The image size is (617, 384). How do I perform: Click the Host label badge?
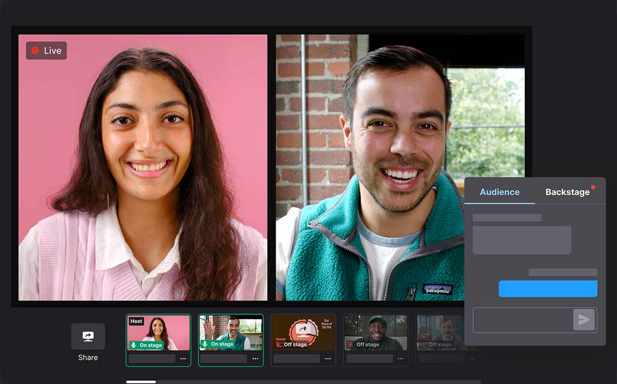136,320
